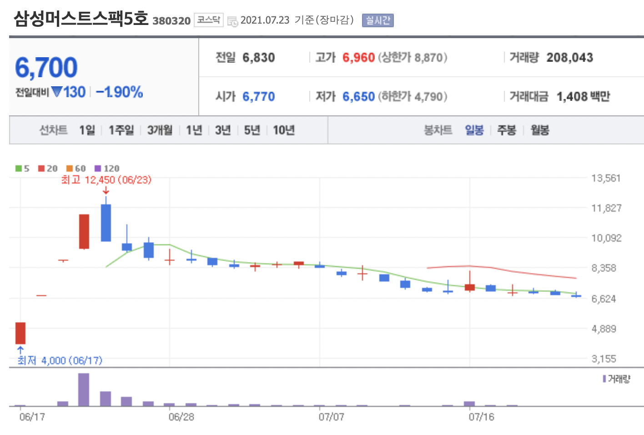
Task: Click the 6,624 price axis label
Action: [604, 299]
